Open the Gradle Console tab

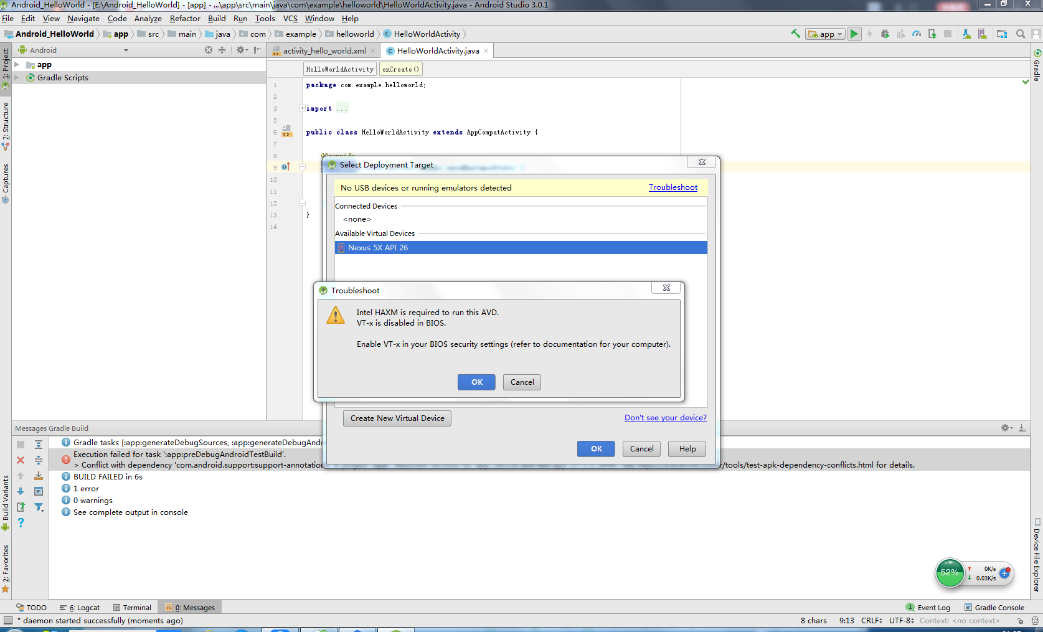click(x=994, y=608)
